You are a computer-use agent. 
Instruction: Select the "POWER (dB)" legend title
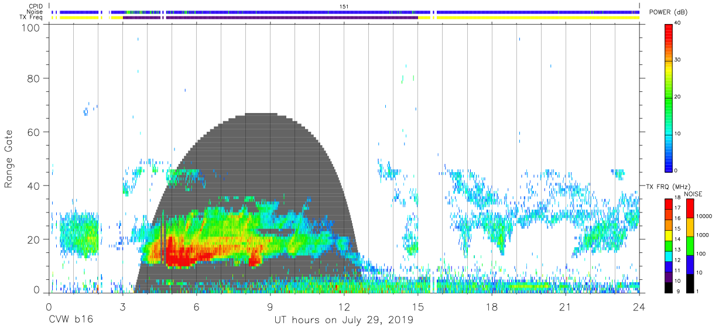668,12
